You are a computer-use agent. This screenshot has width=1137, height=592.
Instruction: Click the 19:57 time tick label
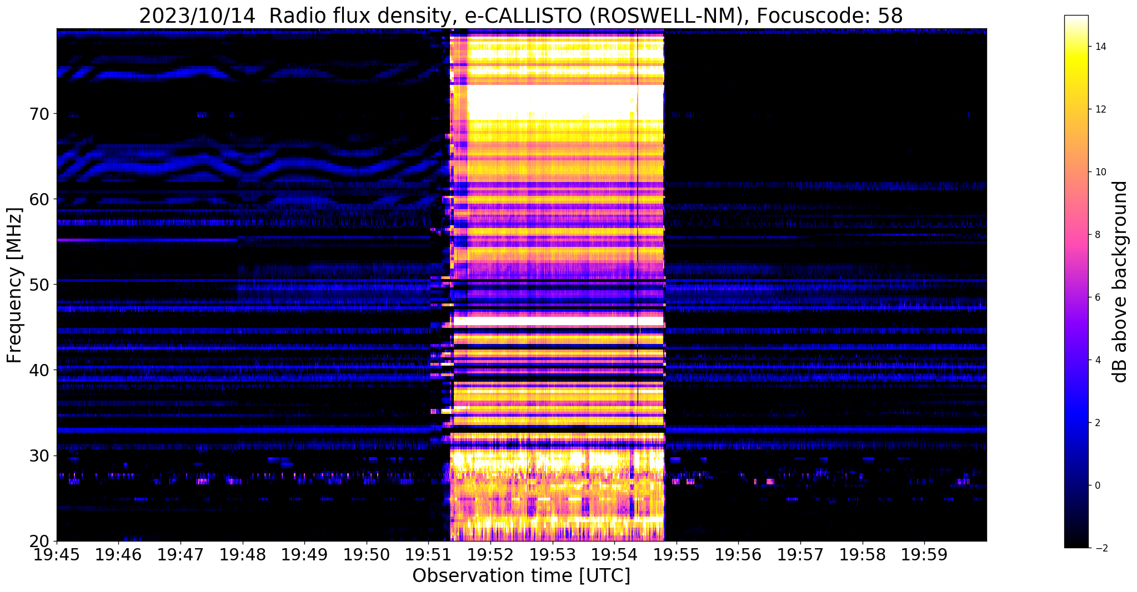[800, 555]
